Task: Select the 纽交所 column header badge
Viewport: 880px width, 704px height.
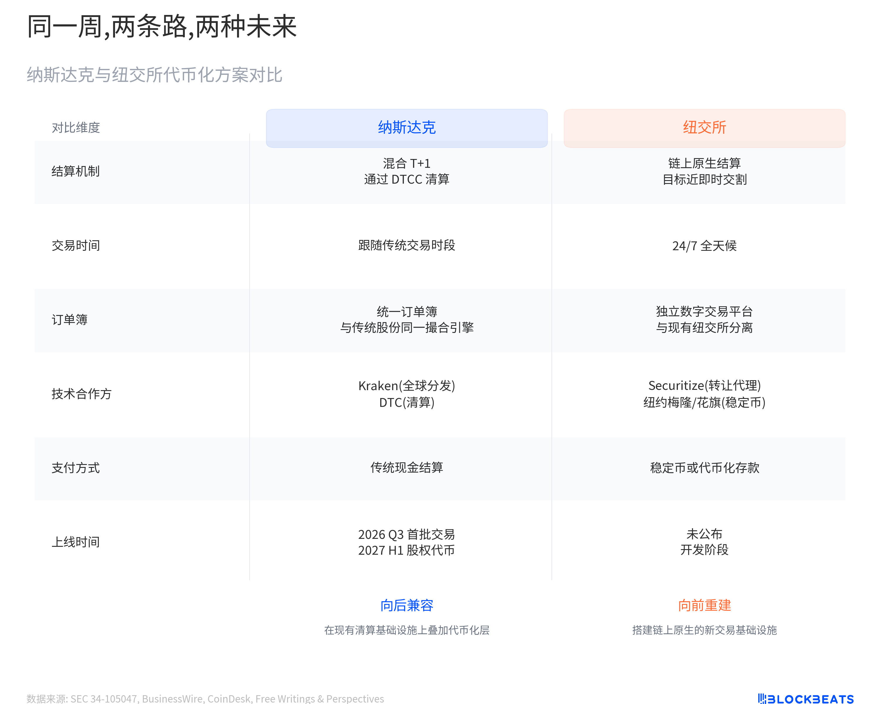Action: tap(704, 128)
